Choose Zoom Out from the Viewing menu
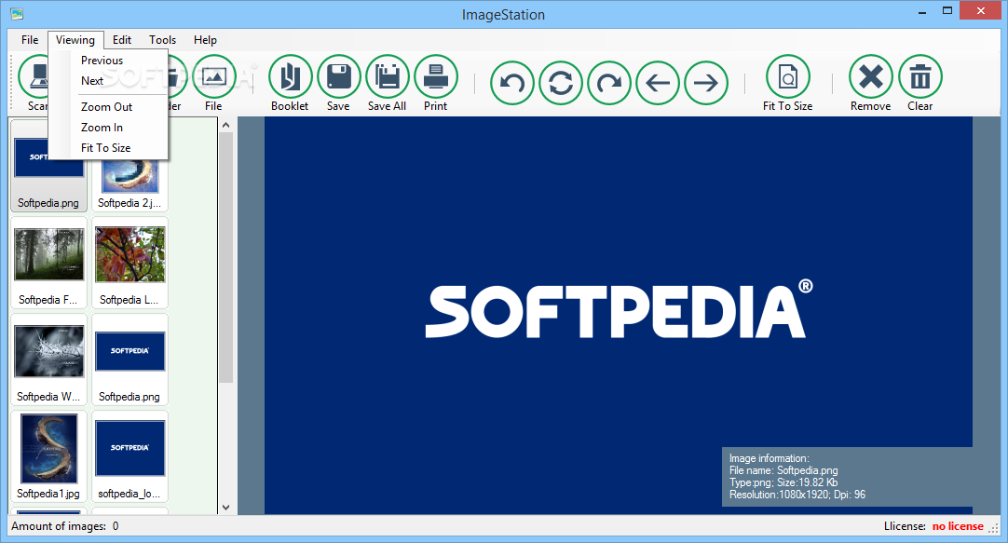 coord(109,107)
